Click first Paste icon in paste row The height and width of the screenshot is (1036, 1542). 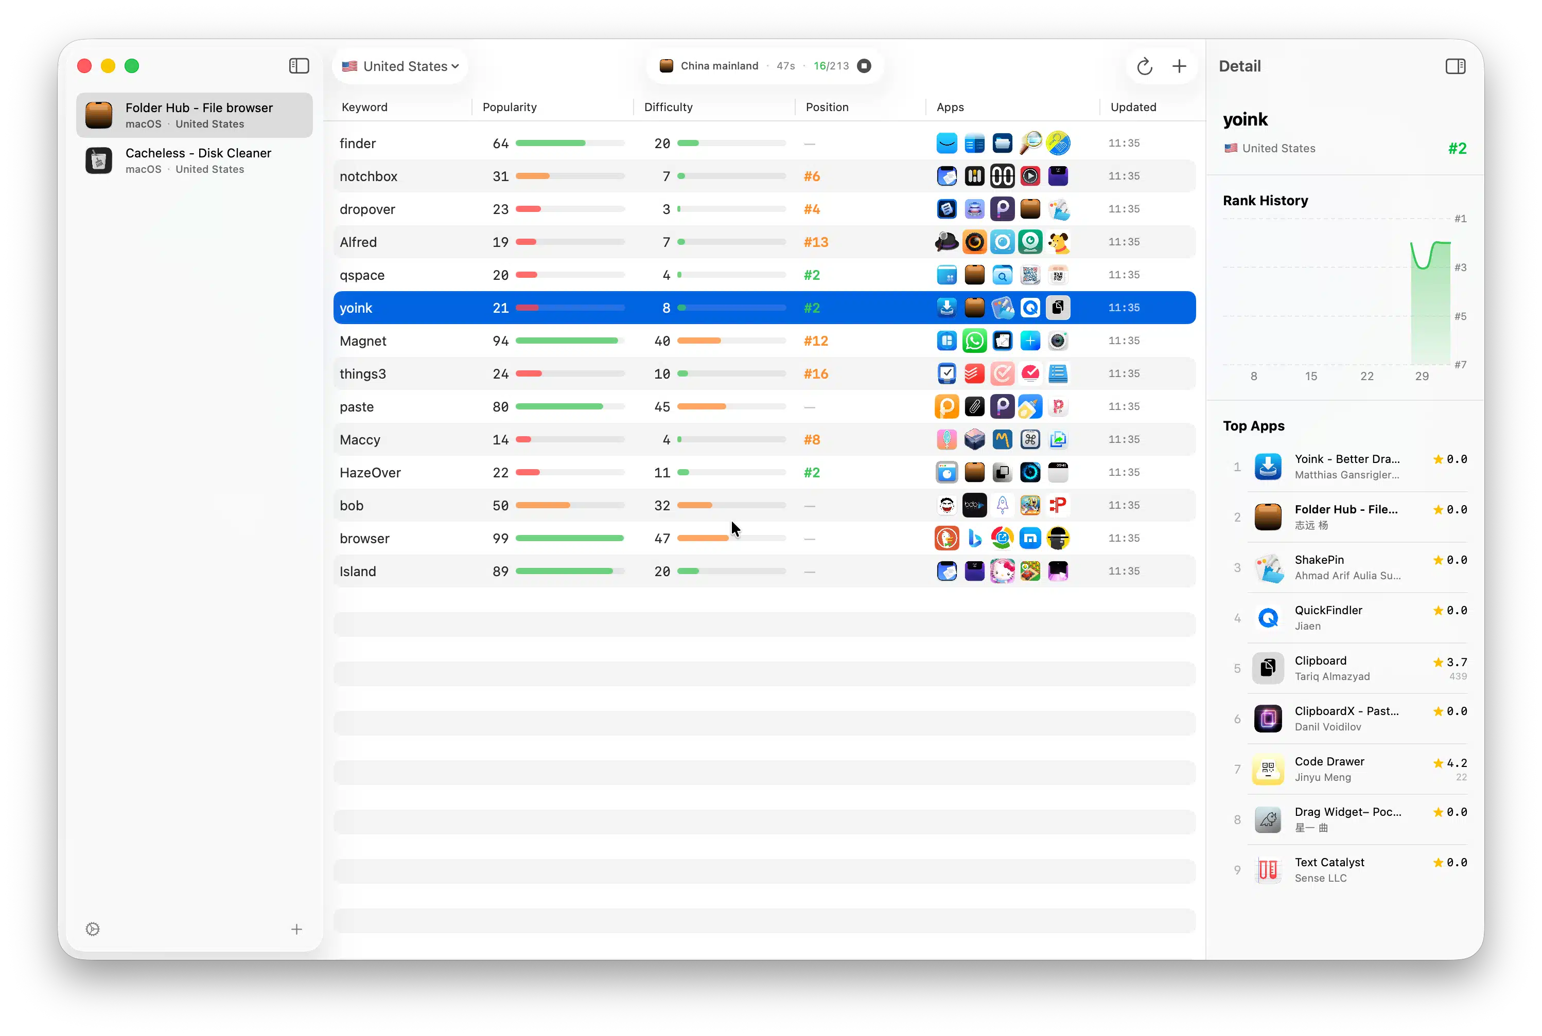pyautogui.click(x=947, y=407)
